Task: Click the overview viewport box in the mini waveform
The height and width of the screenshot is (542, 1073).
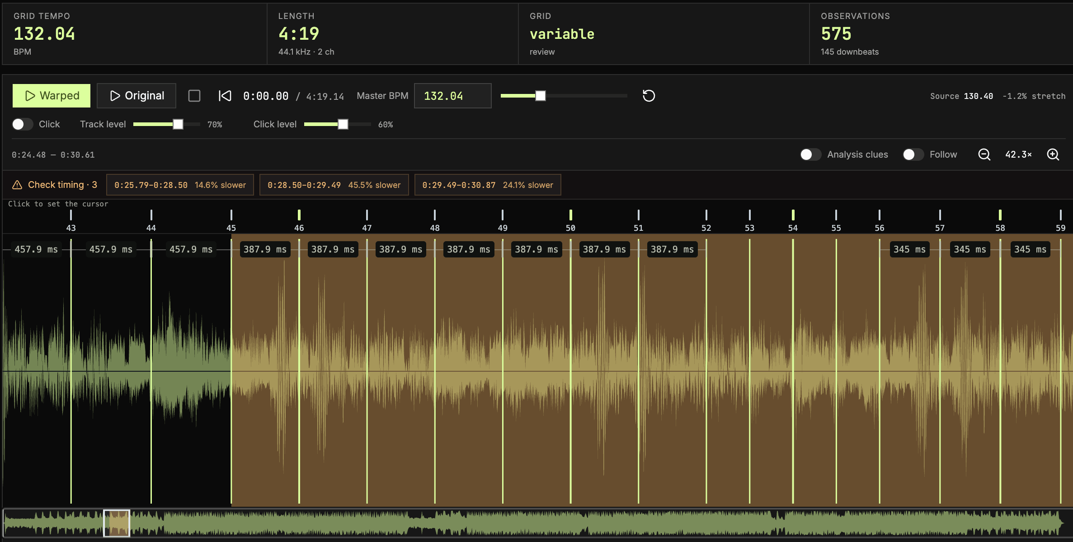Action: click(117, 523)
